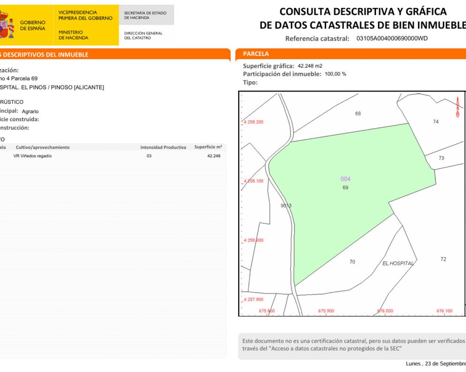
Task: Click parcel 72 on the map
Action: coord(443,259)
